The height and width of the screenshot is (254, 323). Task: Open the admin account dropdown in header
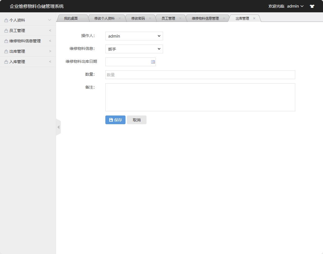coord(295,6)
